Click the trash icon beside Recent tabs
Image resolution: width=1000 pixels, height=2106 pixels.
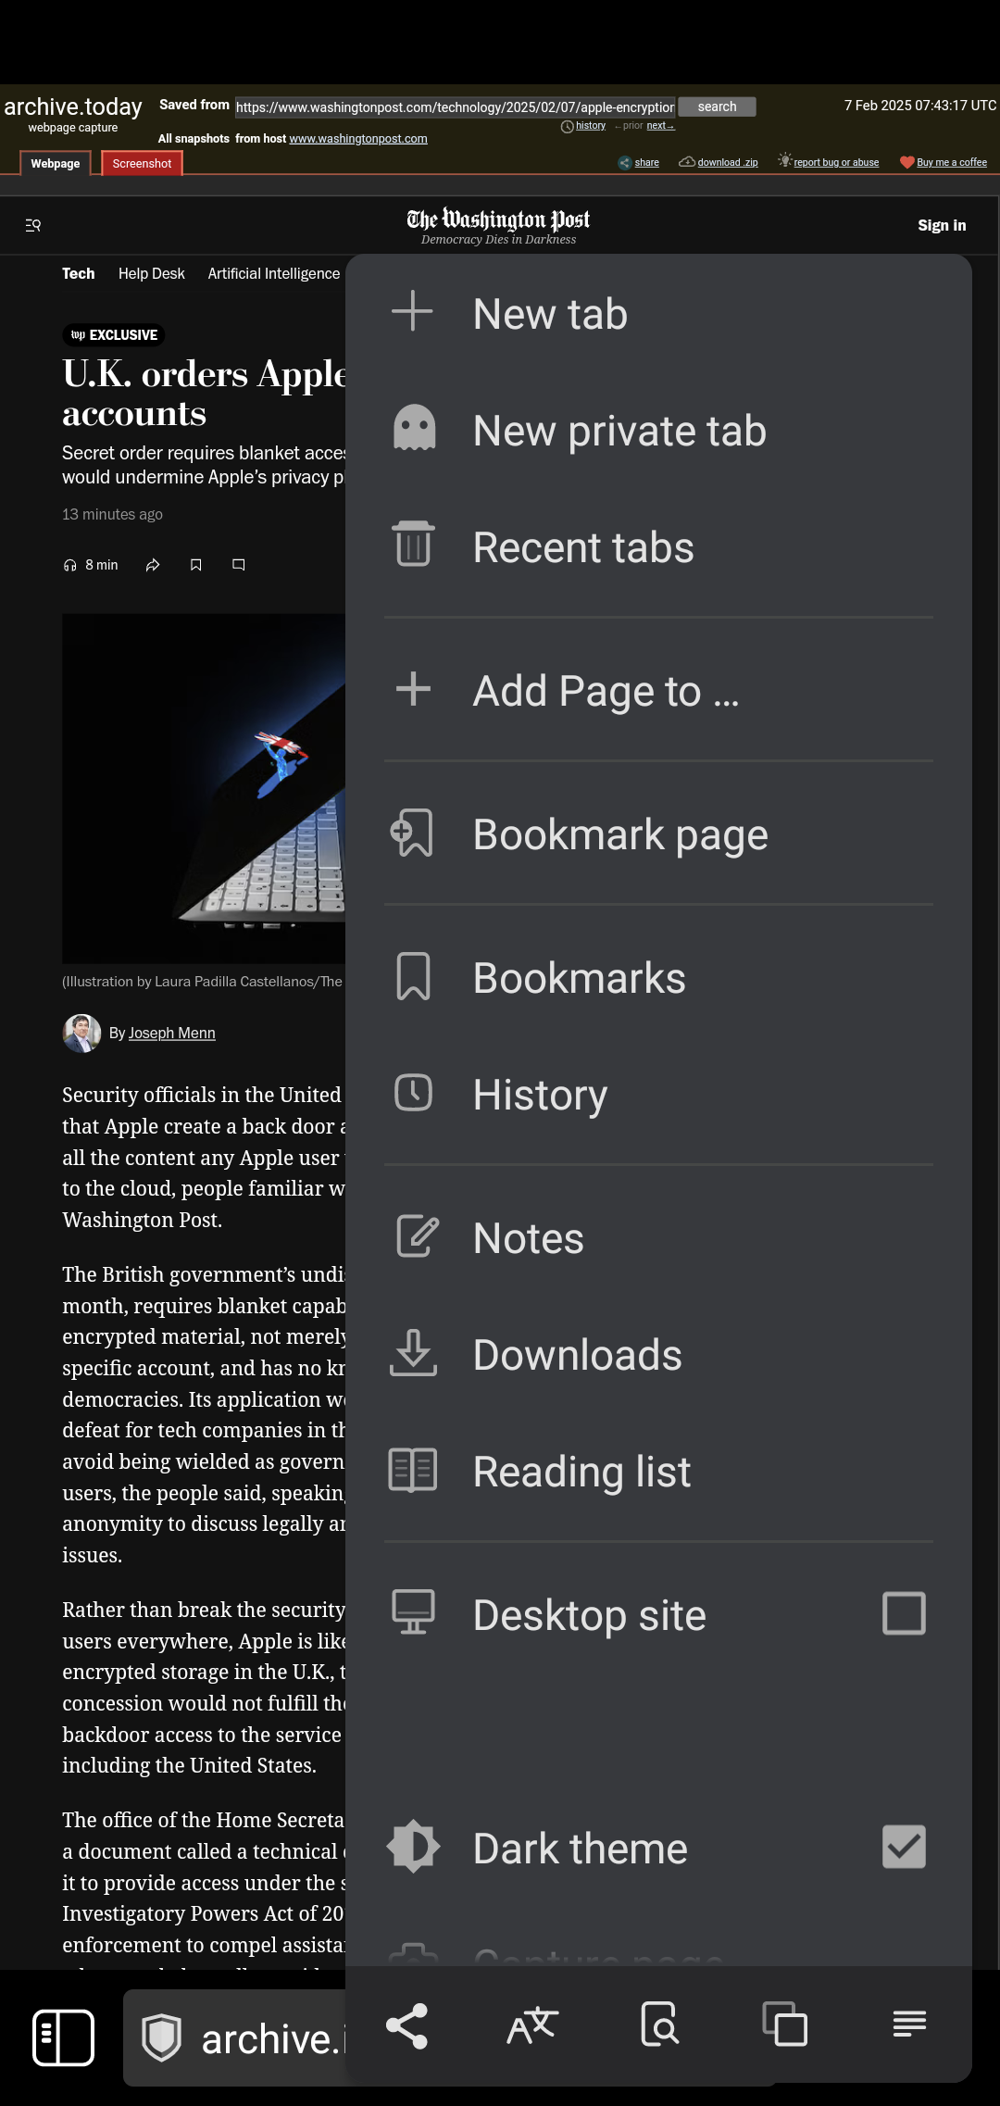[413, 544]
